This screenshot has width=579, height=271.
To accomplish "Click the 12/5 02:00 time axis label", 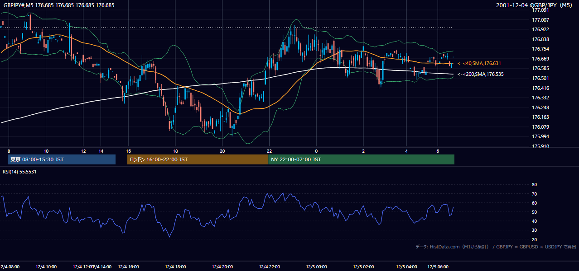I will tap(364, 267).
